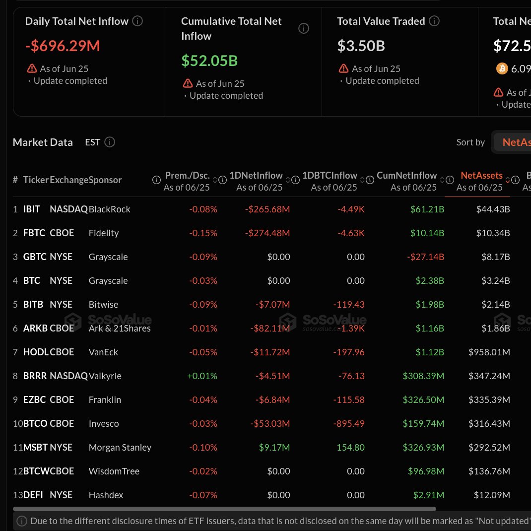Click warning icon under $3.50B
This screenshot has width=531, height=531.
[x=343, y=68]
